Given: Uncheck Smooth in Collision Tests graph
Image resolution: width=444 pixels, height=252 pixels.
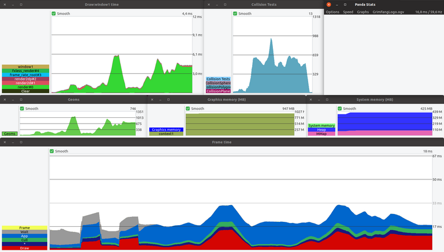Looking at the screenshot, I should click(235, 13).
